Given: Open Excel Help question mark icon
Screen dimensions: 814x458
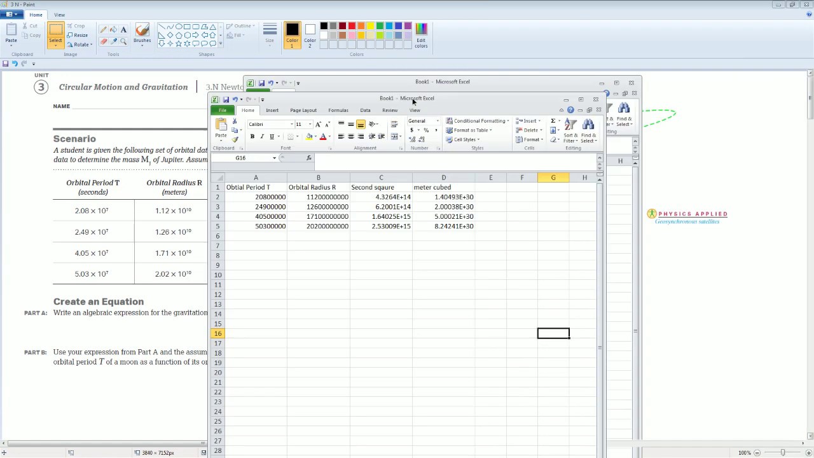Looking at the screenshot, I should [570, 110].
